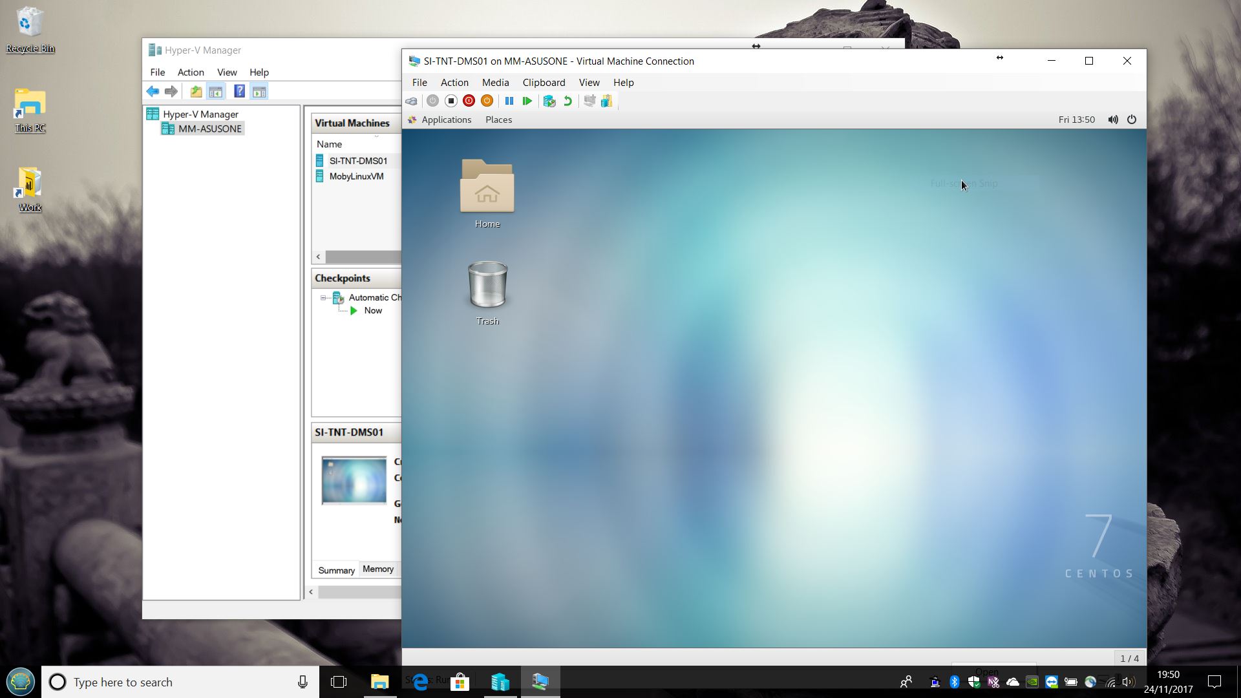1241x698 pixels.
Task: Click the CentOS volume speaker icon
Action: click(1113, 120)
